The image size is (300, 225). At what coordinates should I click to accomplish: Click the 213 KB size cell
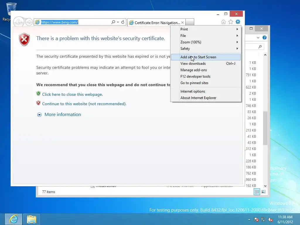(x=251, y=130)
